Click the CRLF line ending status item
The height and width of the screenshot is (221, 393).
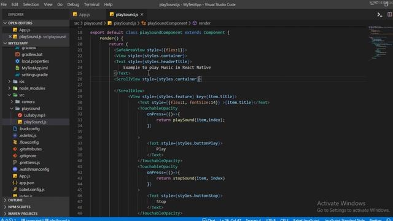point(284,220)
